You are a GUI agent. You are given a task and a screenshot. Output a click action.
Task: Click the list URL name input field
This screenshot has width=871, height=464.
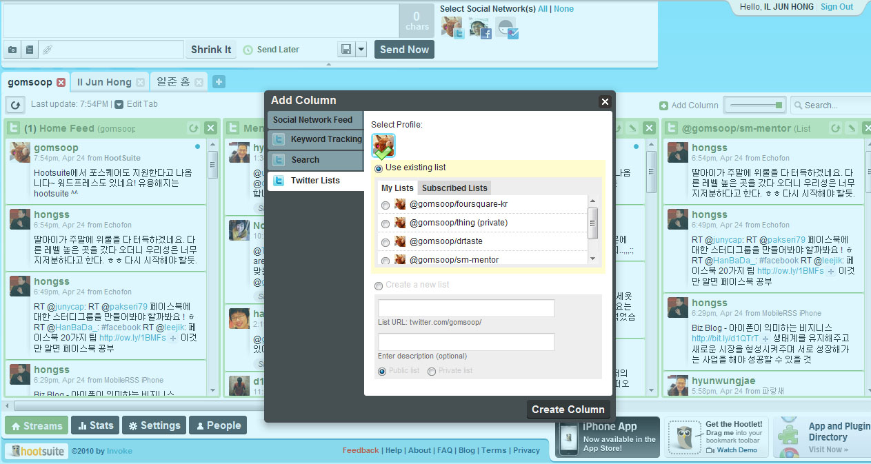[466, 308]
